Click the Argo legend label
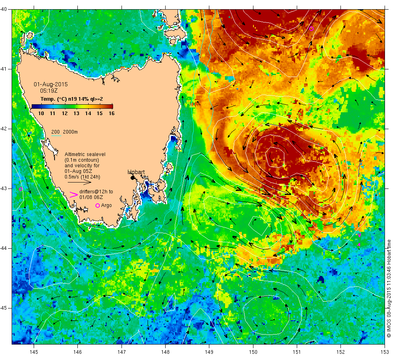The image size is (393, 361). 107,205
